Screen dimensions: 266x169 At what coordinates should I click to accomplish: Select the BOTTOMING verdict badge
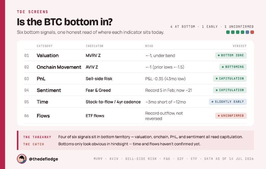[233, 67]
